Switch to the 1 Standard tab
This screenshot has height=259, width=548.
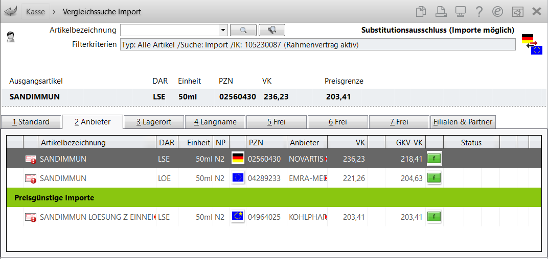click(31, 122)
